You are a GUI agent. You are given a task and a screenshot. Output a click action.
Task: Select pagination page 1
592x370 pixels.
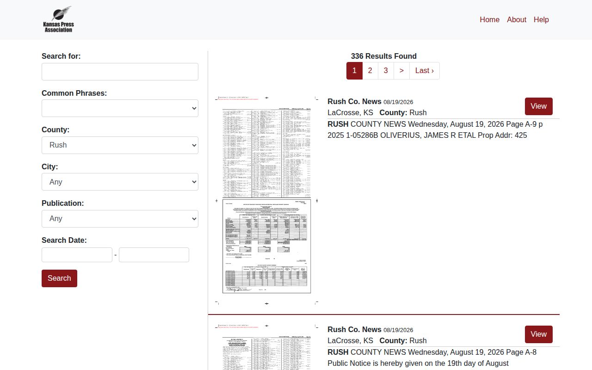coord(354,71)
